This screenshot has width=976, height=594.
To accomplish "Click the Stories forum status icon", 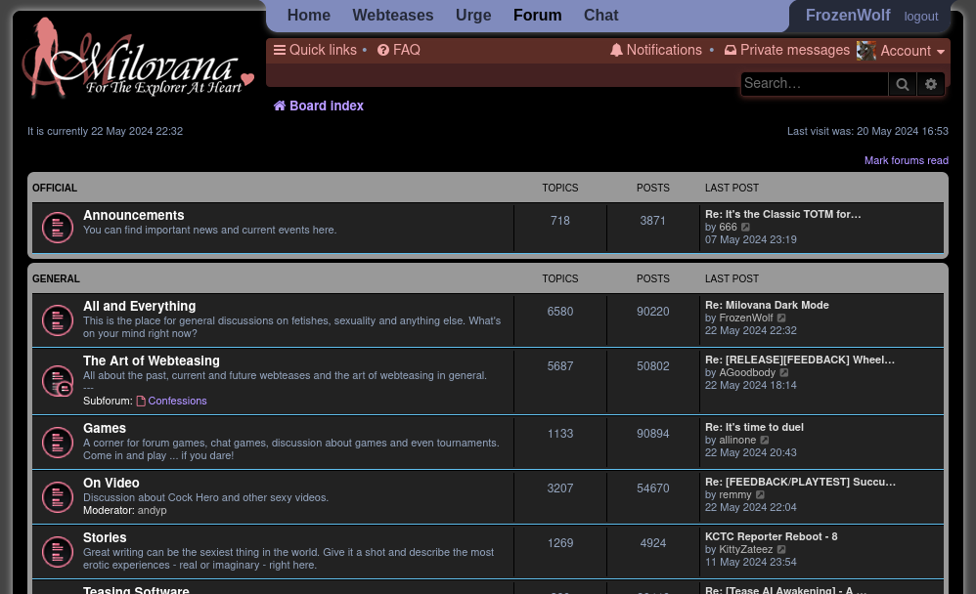I will pyautogui.click(x=58, y=551).
